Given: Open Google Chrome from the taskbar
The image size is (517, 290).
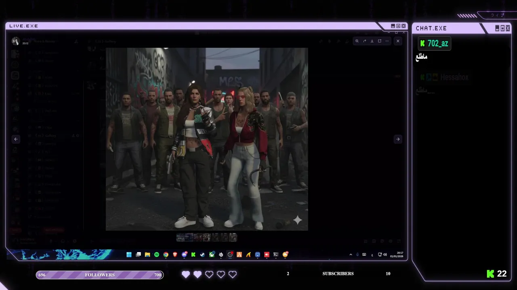Looking at the screenshot, I should (x=166, y=255).
